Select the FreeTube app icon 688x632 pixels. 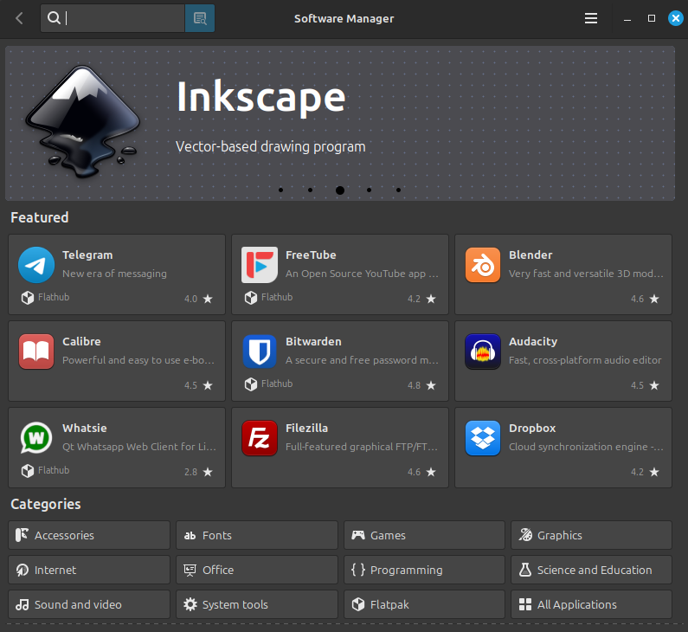(260, 265)
